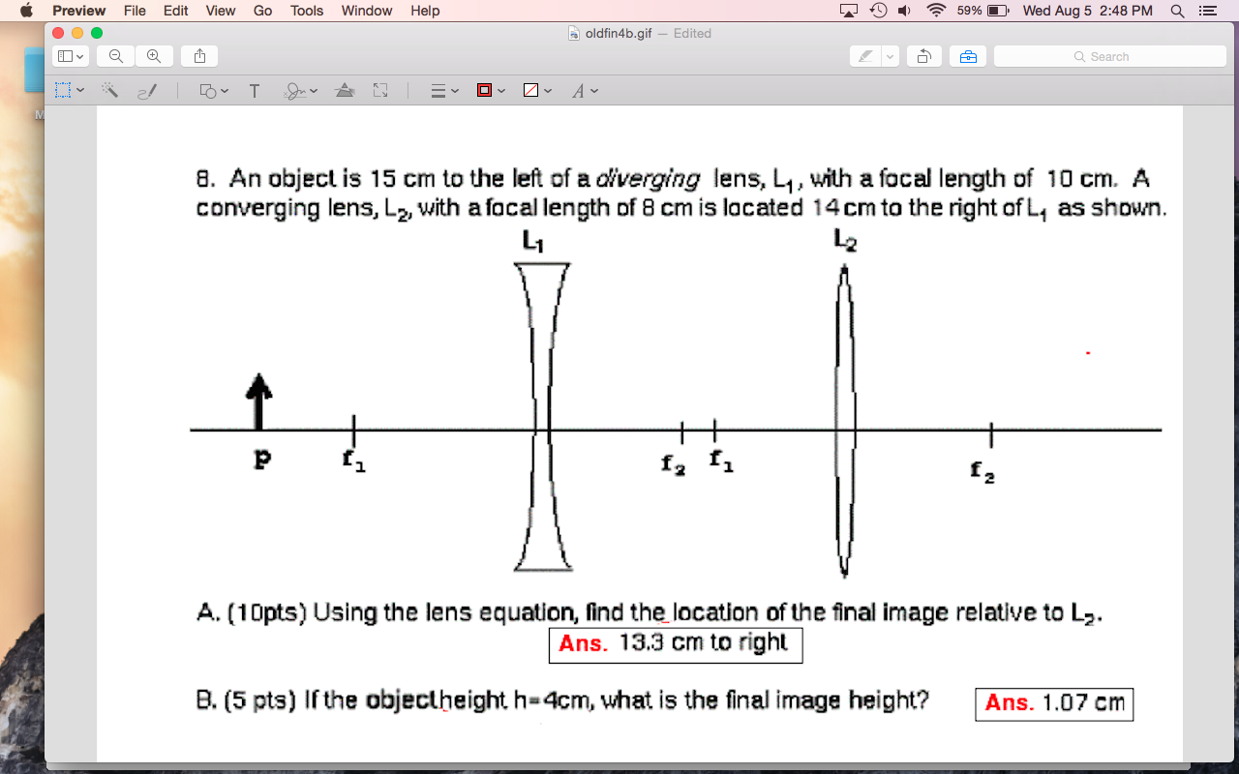Toggle the Markup toolbar with the toolbox icon
This screenshot has height=774, width=1239.
tap(967, 55)
